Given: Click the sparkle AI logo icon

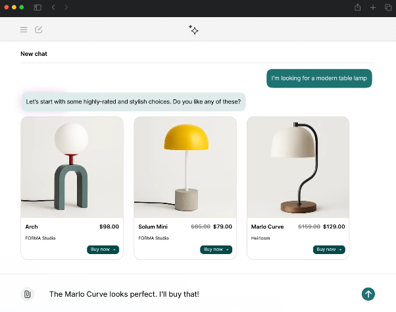Looking at the screenshot, I should tap(193, 30).
